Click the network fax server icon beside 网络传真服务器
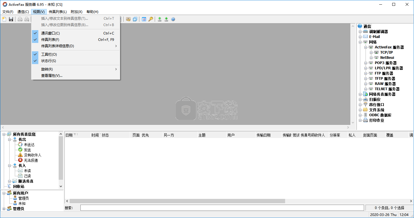This screenshot has height=218, width=414. pos(366,94)
